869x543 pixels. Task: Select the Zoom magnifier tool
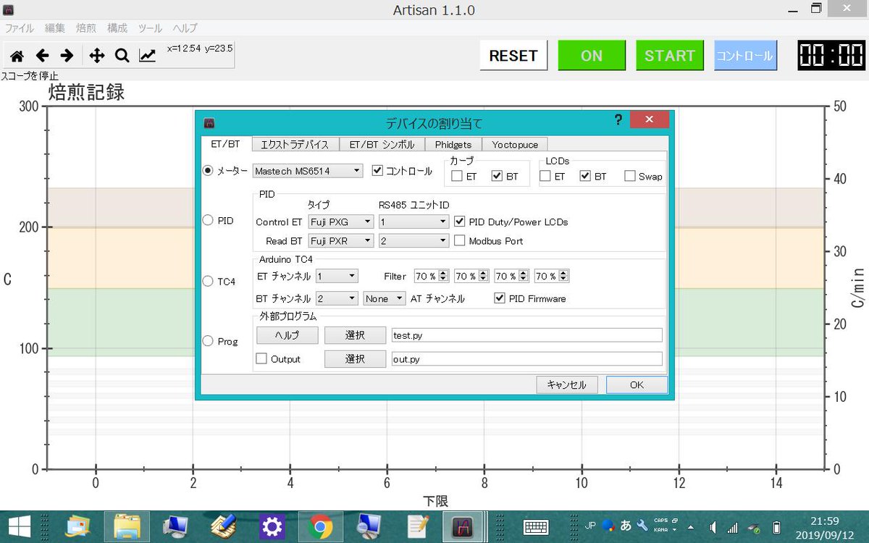[122, 55]
